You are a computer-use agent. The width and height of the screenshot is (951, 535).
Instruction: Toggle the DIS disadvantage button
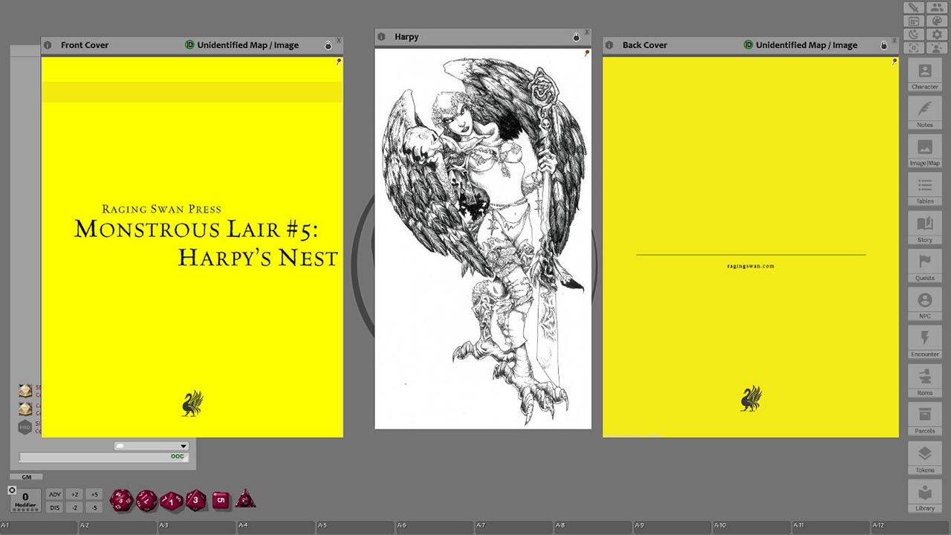tap(55, 507)
